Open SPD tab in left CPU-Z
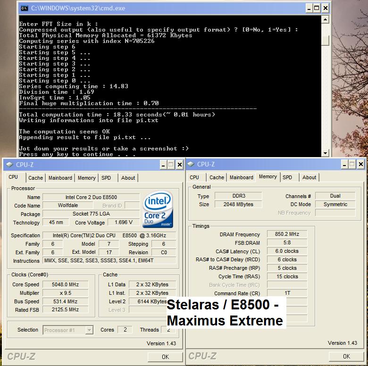The height and width of the screenshot is (366, 368). 106,178
